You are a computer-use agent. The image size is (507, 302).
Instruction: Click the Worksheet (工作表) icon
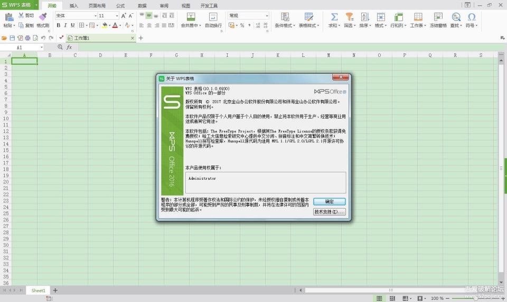418,17
